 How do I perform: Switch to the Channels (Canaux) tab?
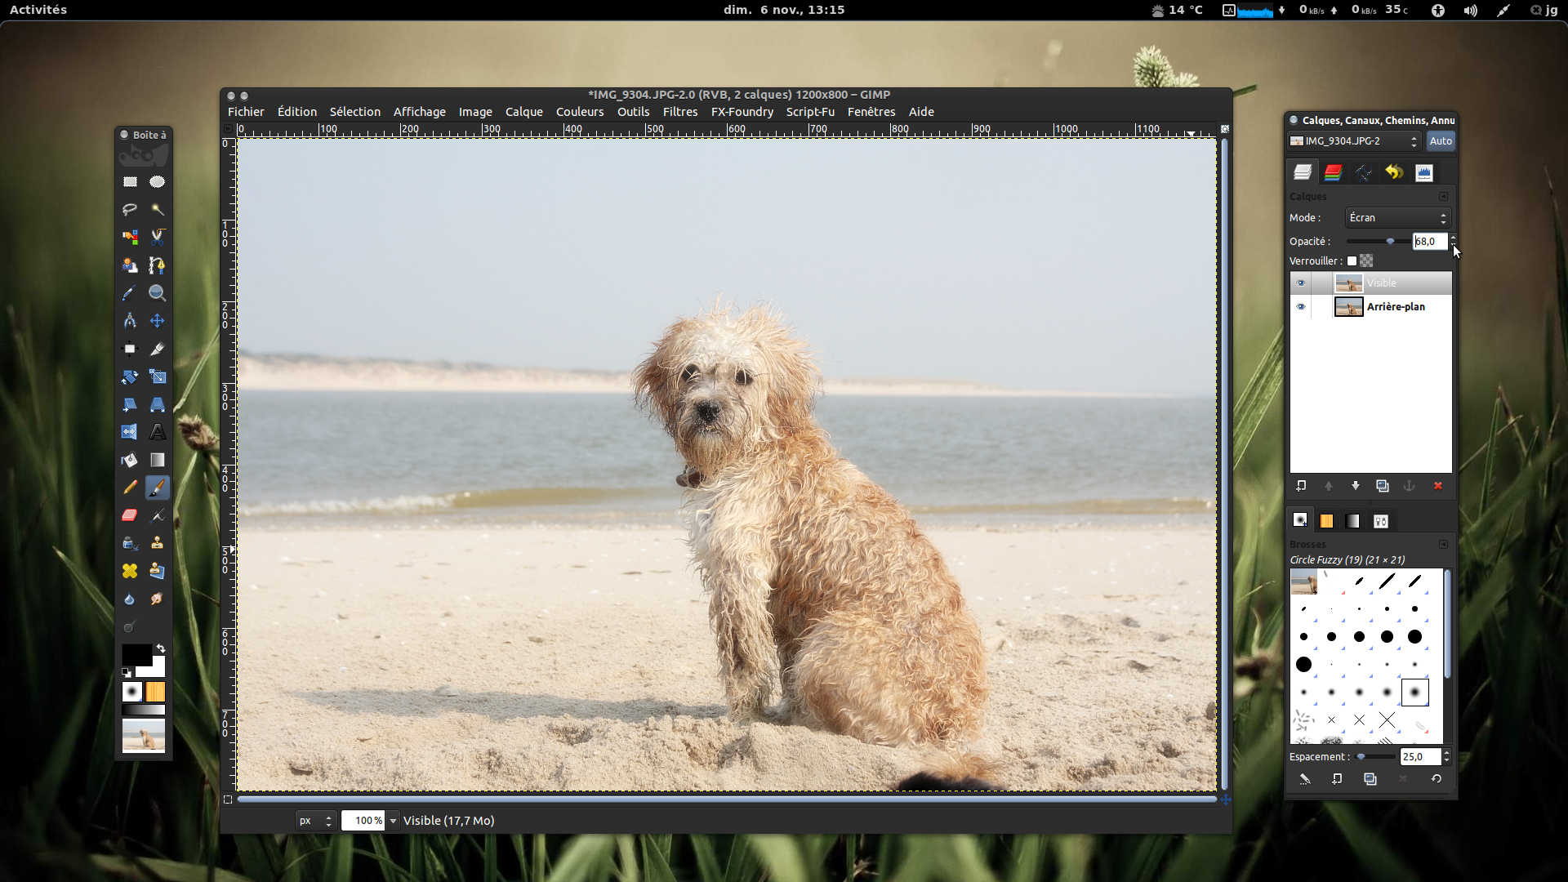point(1333,172)
